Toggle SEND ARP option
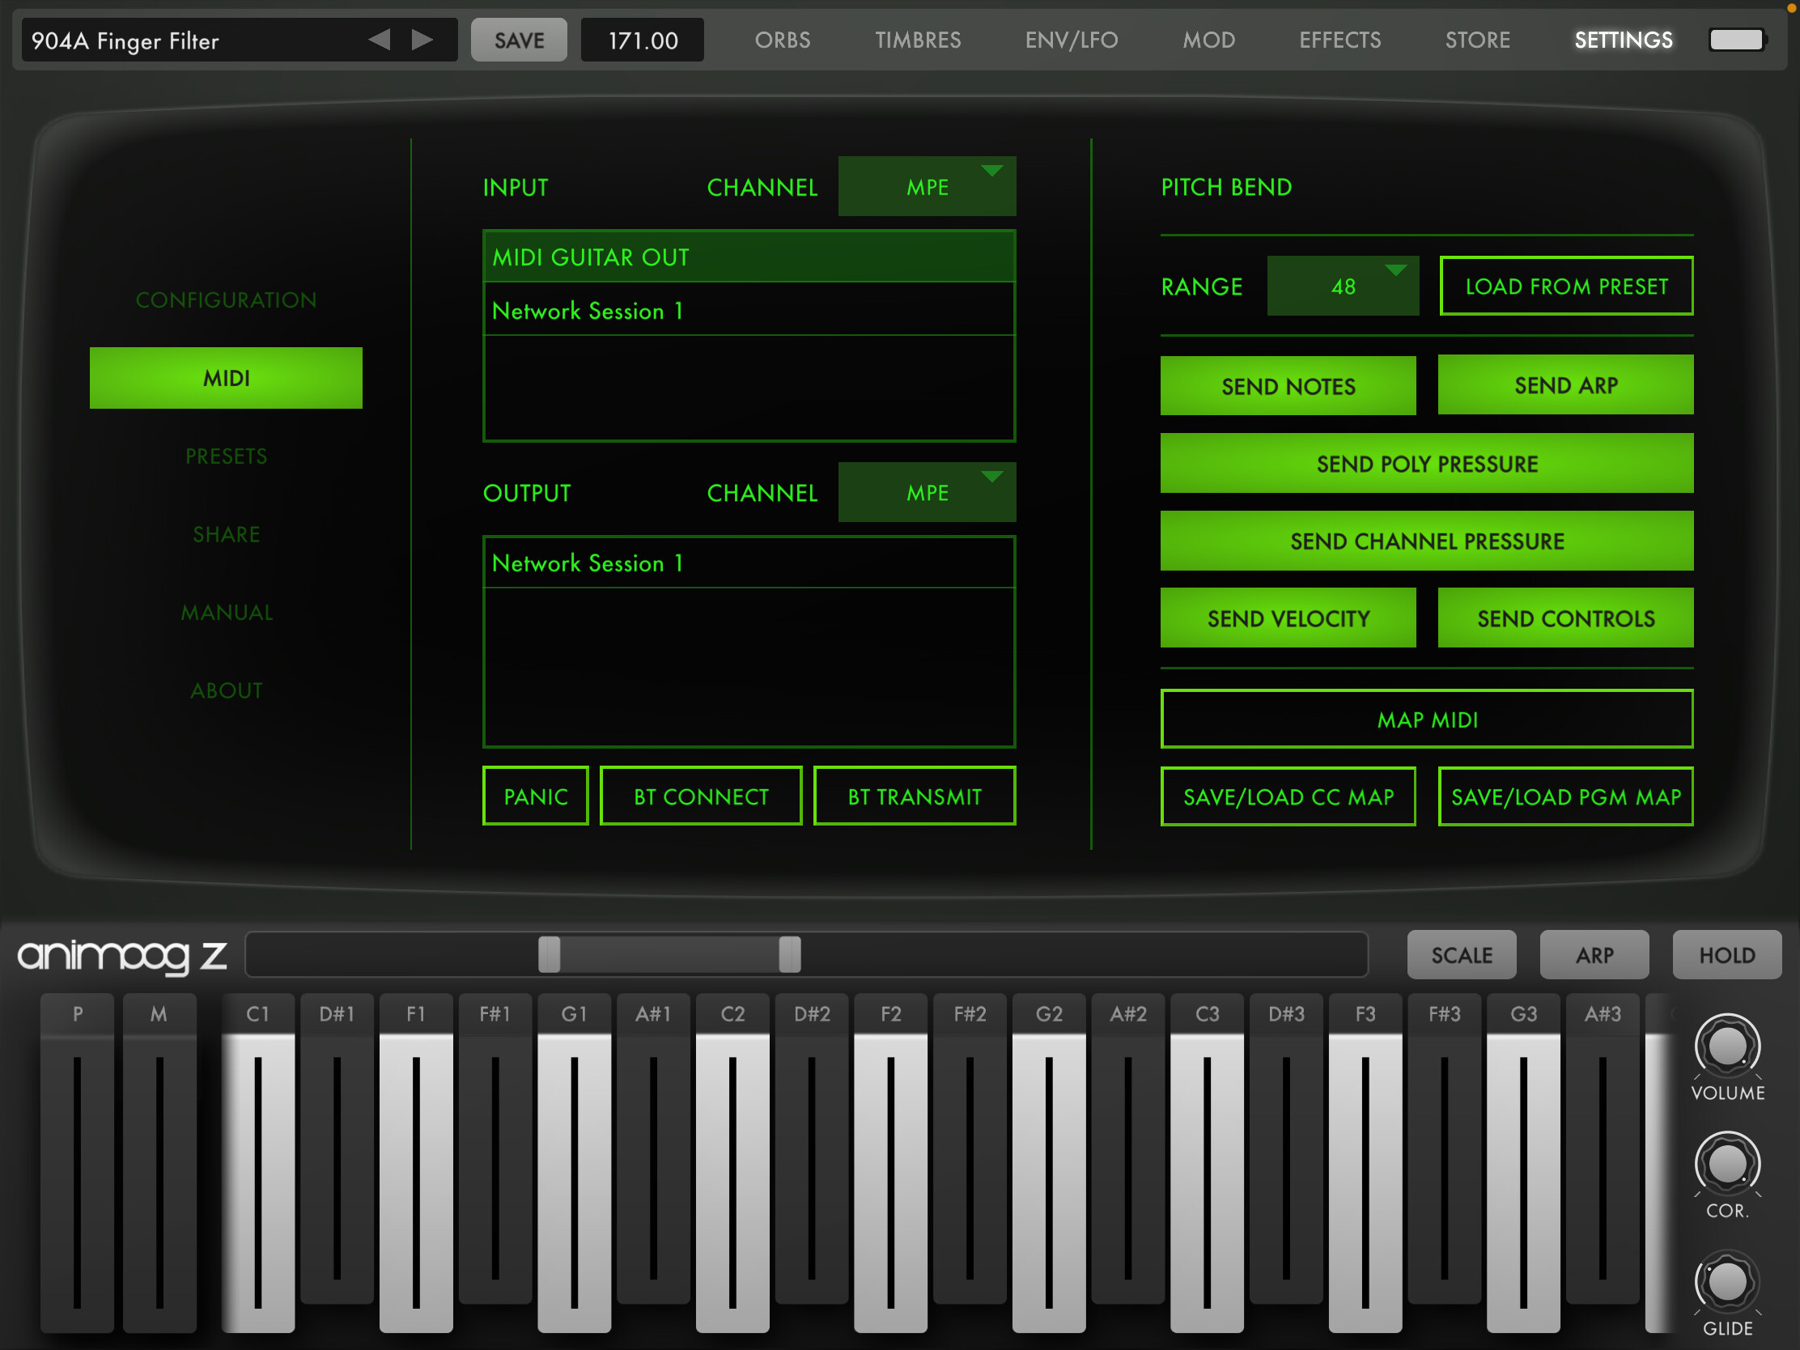1800x1350 pixels. point(1564,385)
